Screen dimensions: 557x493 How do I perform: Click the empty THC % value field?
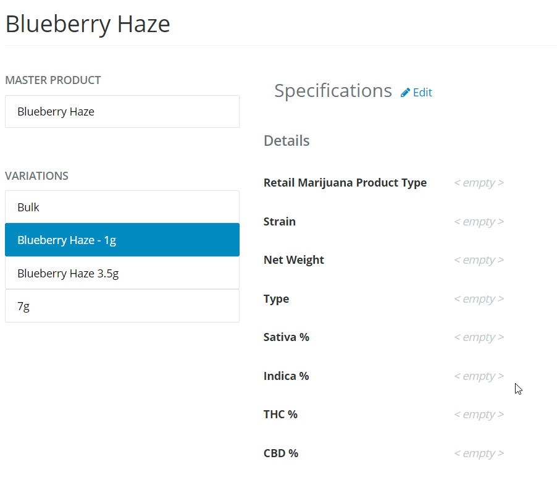click(479, 414)
